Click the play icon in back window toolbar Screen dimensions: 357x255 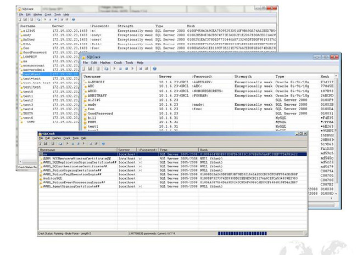pos(45,20)
